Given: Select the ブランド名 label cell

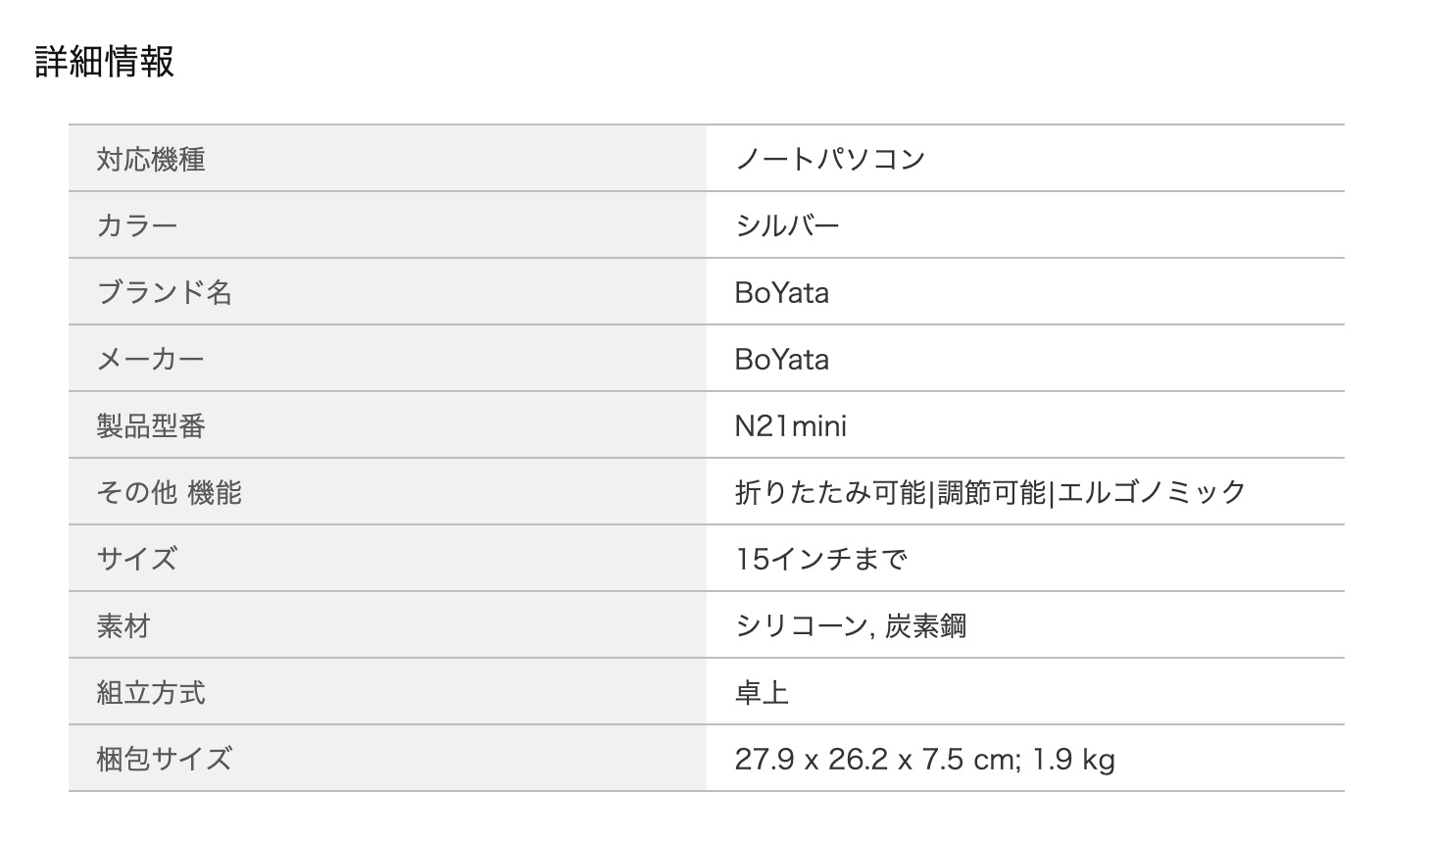Looking at the screenshot, I should pyautogui.click(x=387, y=292).
